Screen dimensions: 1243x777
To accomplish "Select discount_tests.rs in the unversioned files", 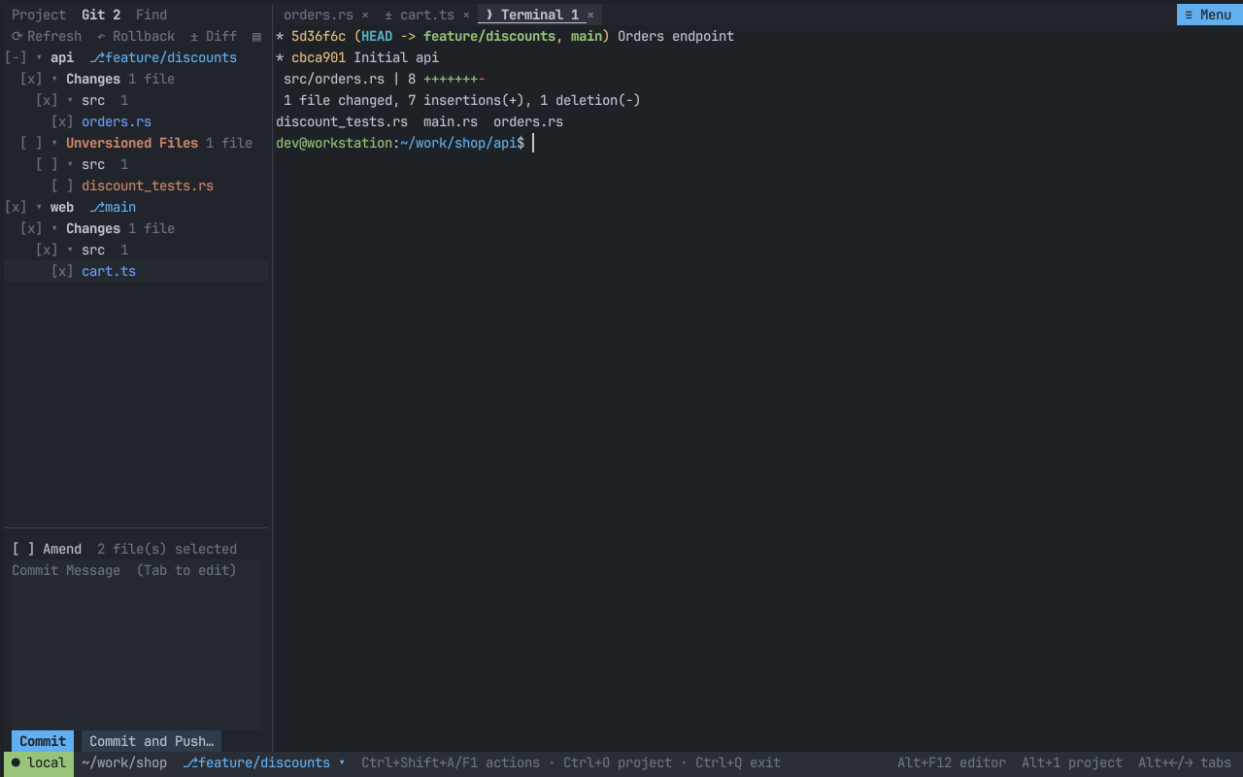I will (x=148, y=186).
